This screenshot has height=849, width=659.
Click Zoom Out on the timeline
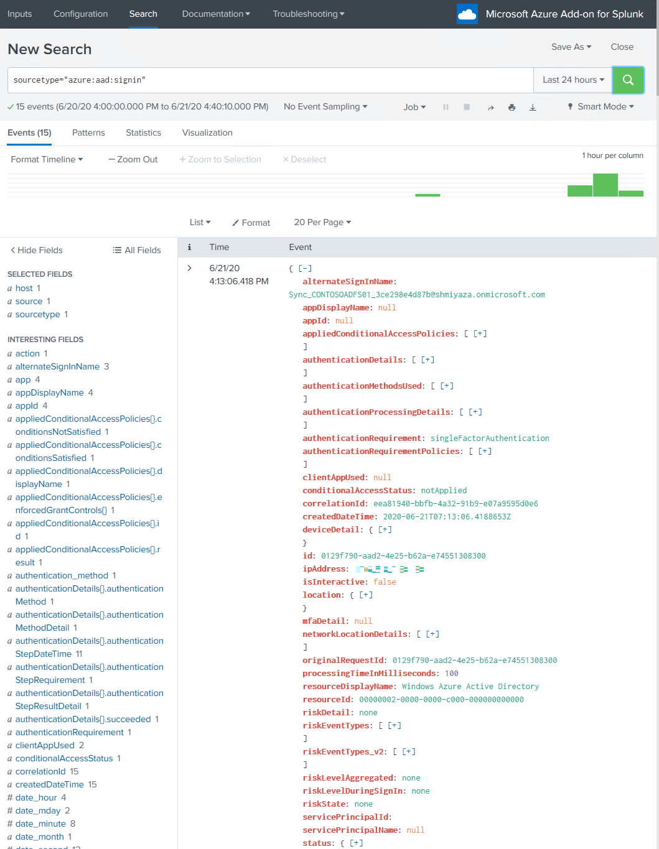133,159
